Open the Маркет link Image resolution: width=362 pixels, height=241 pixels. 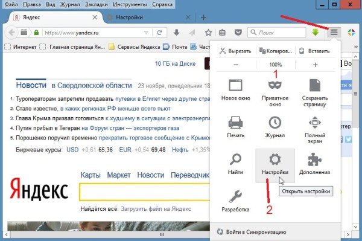tap(119, 175)
